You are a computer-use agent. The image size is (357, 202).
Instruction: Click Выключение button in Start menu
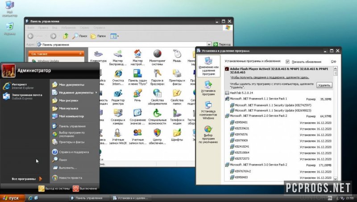pyautogui.click(x=85, y=189)
